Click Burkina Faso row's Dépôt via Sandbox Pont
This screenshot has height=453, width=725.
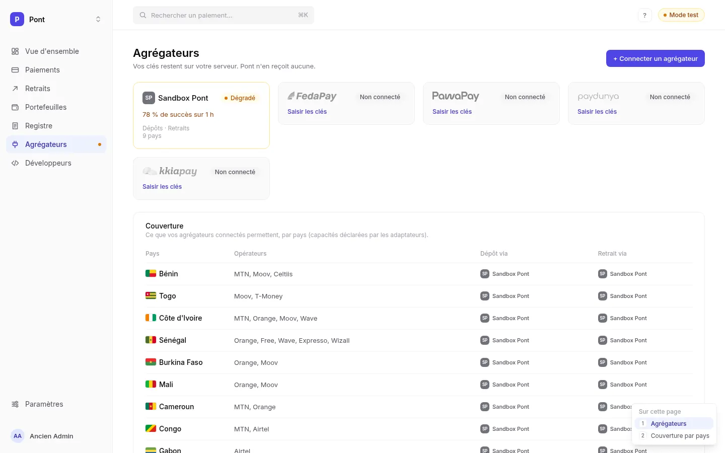point(505,362)
